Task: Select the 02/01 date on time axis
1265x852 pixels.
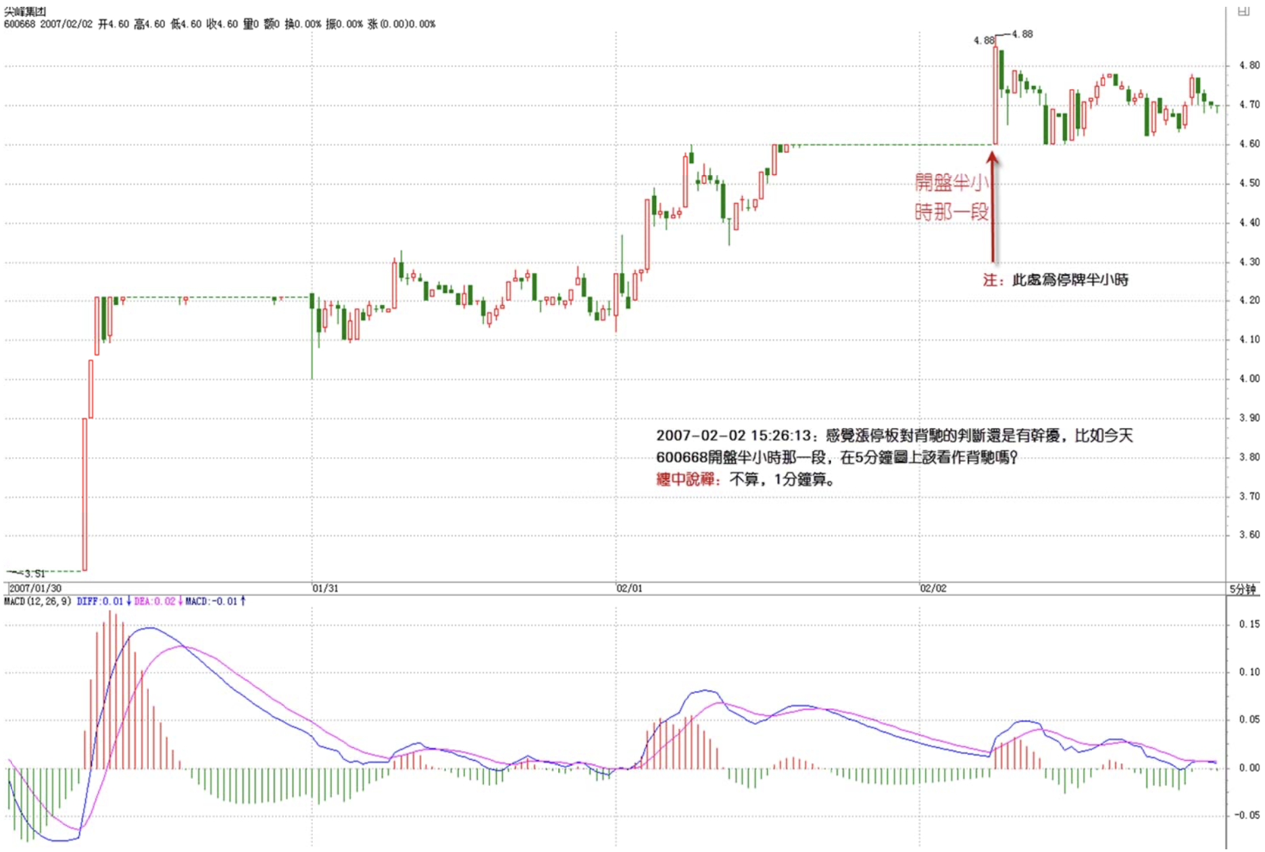Action: click(x=629, y=588)
